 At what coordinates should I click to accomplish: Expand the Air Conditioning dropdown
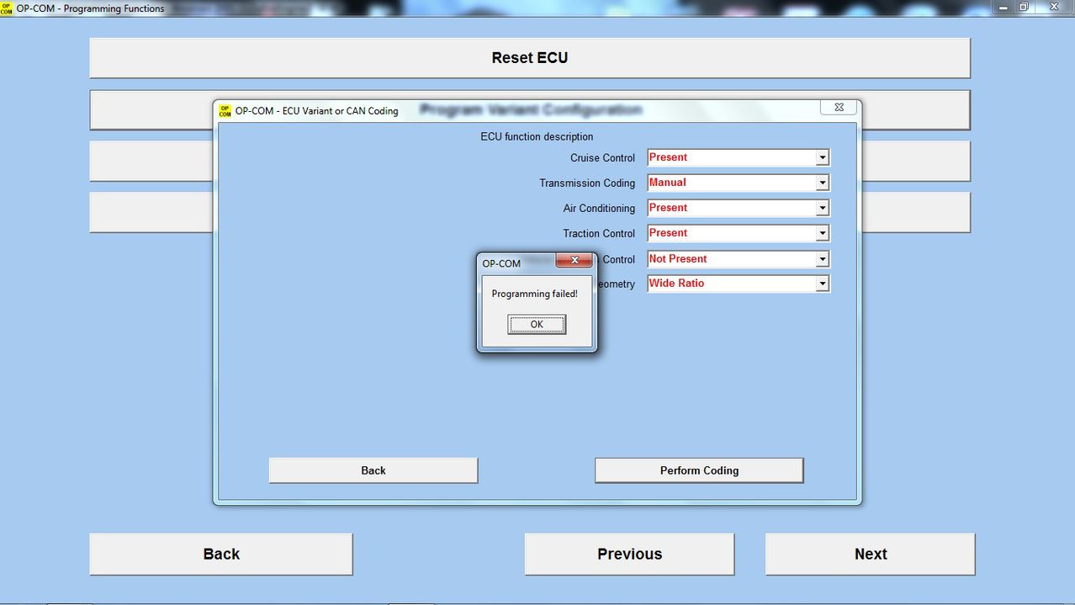pyautogui.click(x=822, y=208)
